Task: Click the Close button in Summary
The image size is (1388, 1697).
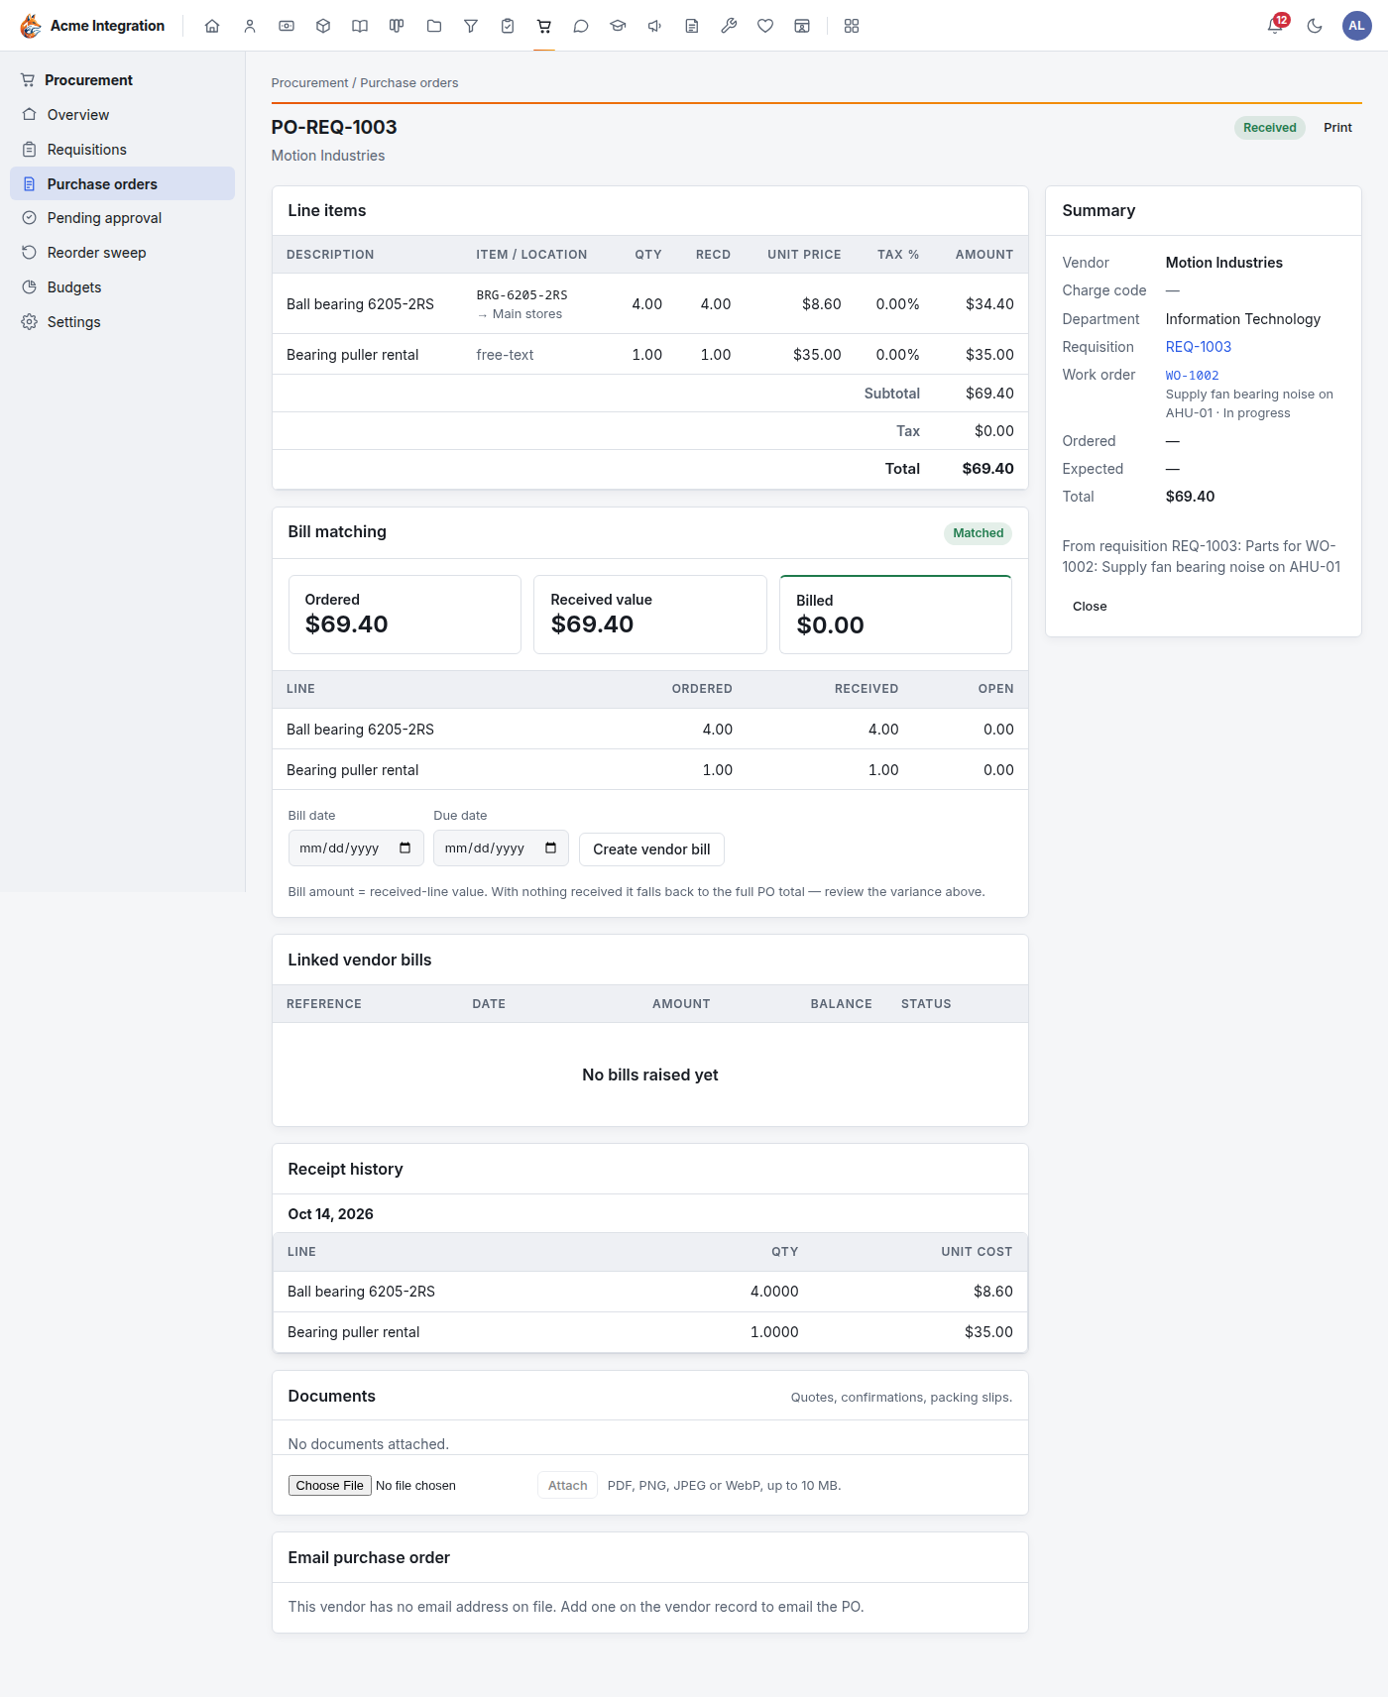Action: click(x=1090, y=607)
